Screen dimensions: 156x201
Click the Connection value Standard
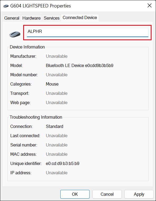point(55,126)
